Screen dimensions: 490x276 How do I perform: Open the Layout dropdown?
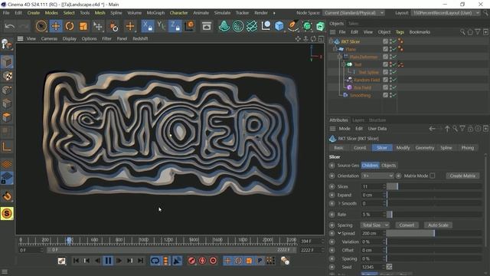click(446, 13)
